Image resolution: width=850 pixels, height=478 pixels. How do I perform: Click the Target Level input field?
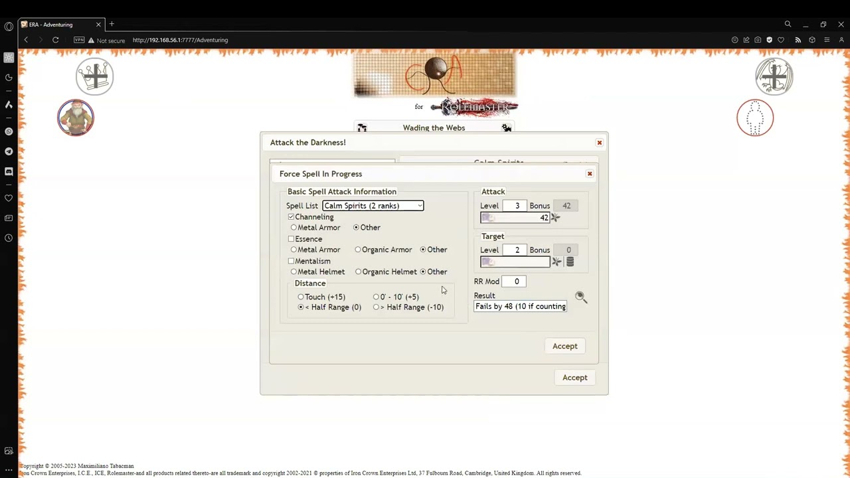click(x=515, y=250)
